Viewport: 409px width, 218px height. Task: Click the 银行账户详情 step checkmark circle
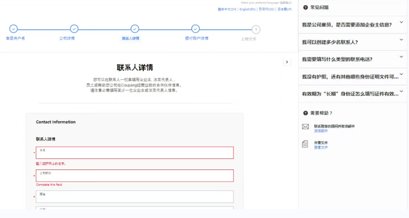coord(195,29)
